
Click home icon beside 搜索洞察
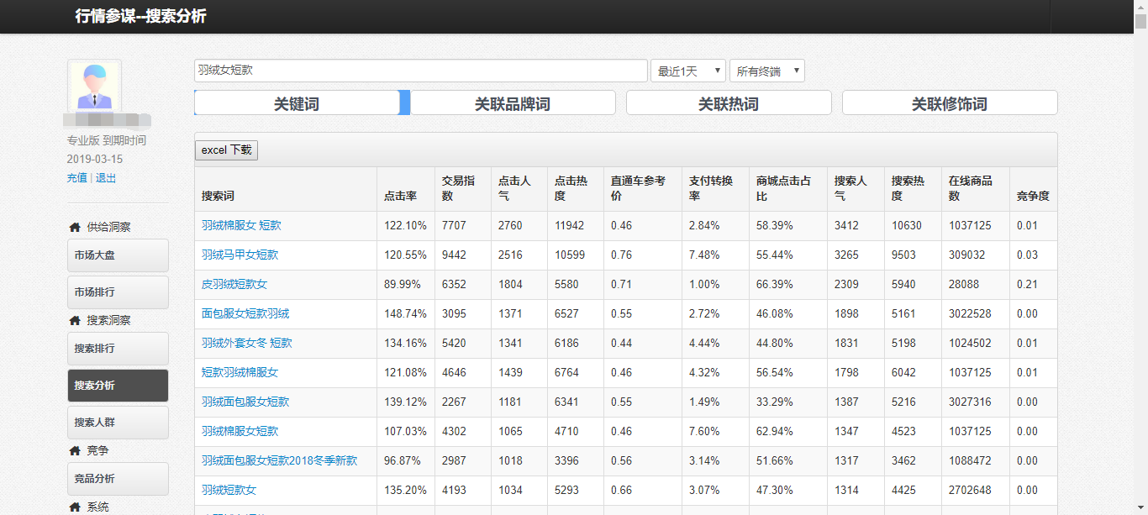pyautogui.click(x=75, y=320)
